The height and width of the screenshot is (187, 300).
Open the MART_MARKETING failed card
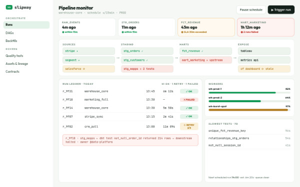(265, 27)
